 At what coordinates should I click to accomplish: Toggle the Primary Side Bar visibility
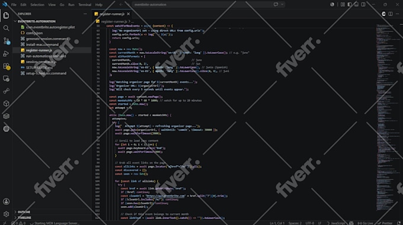pos(350,4)
